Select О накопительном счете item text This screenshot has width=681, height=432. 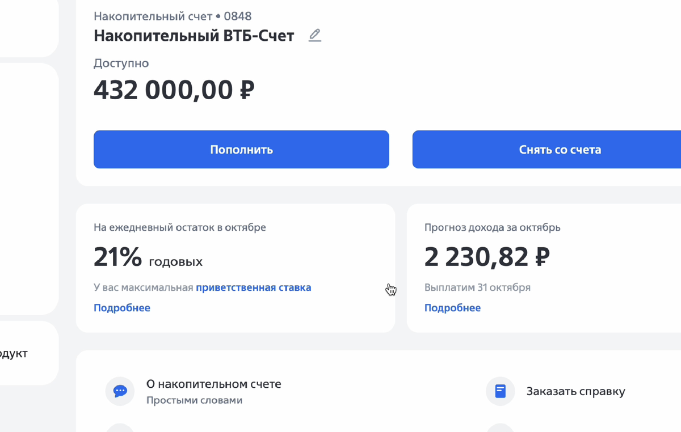click(x=213, y=384)
